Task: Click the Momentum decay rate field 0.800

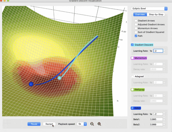Action: [x=156, y=69]
